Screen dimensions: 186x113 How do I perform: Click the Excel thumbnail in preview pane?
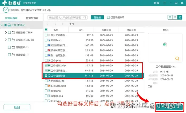tap(165, 44)
